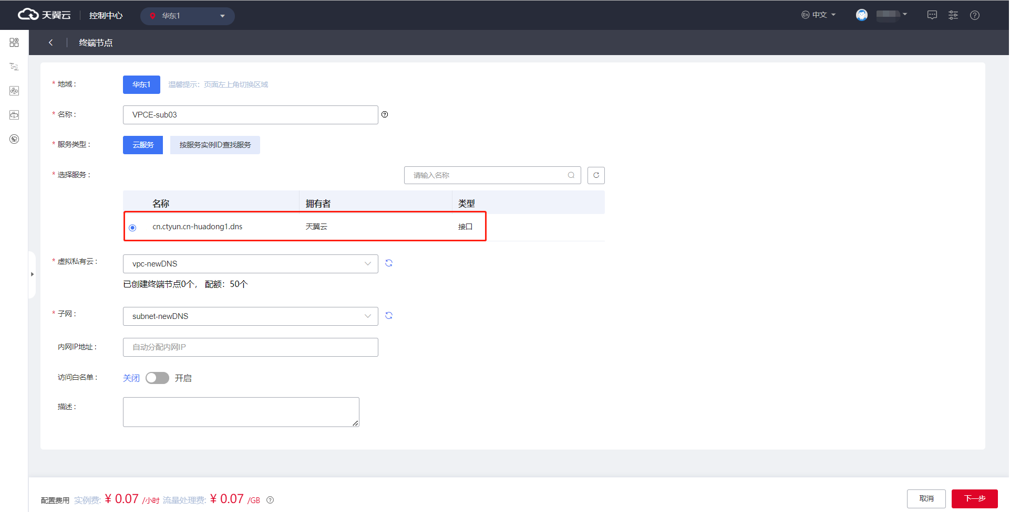1010x512 pixels.
Task: Open the settings sliders icon
Action: point(953,15)
